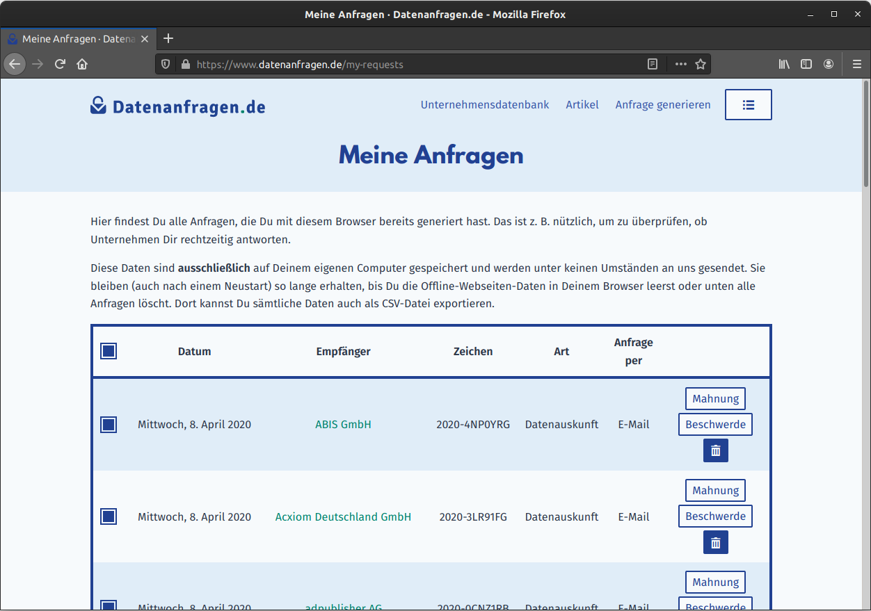
Task: Click the Datenanfragen.de logo
Action: (178, 106)
